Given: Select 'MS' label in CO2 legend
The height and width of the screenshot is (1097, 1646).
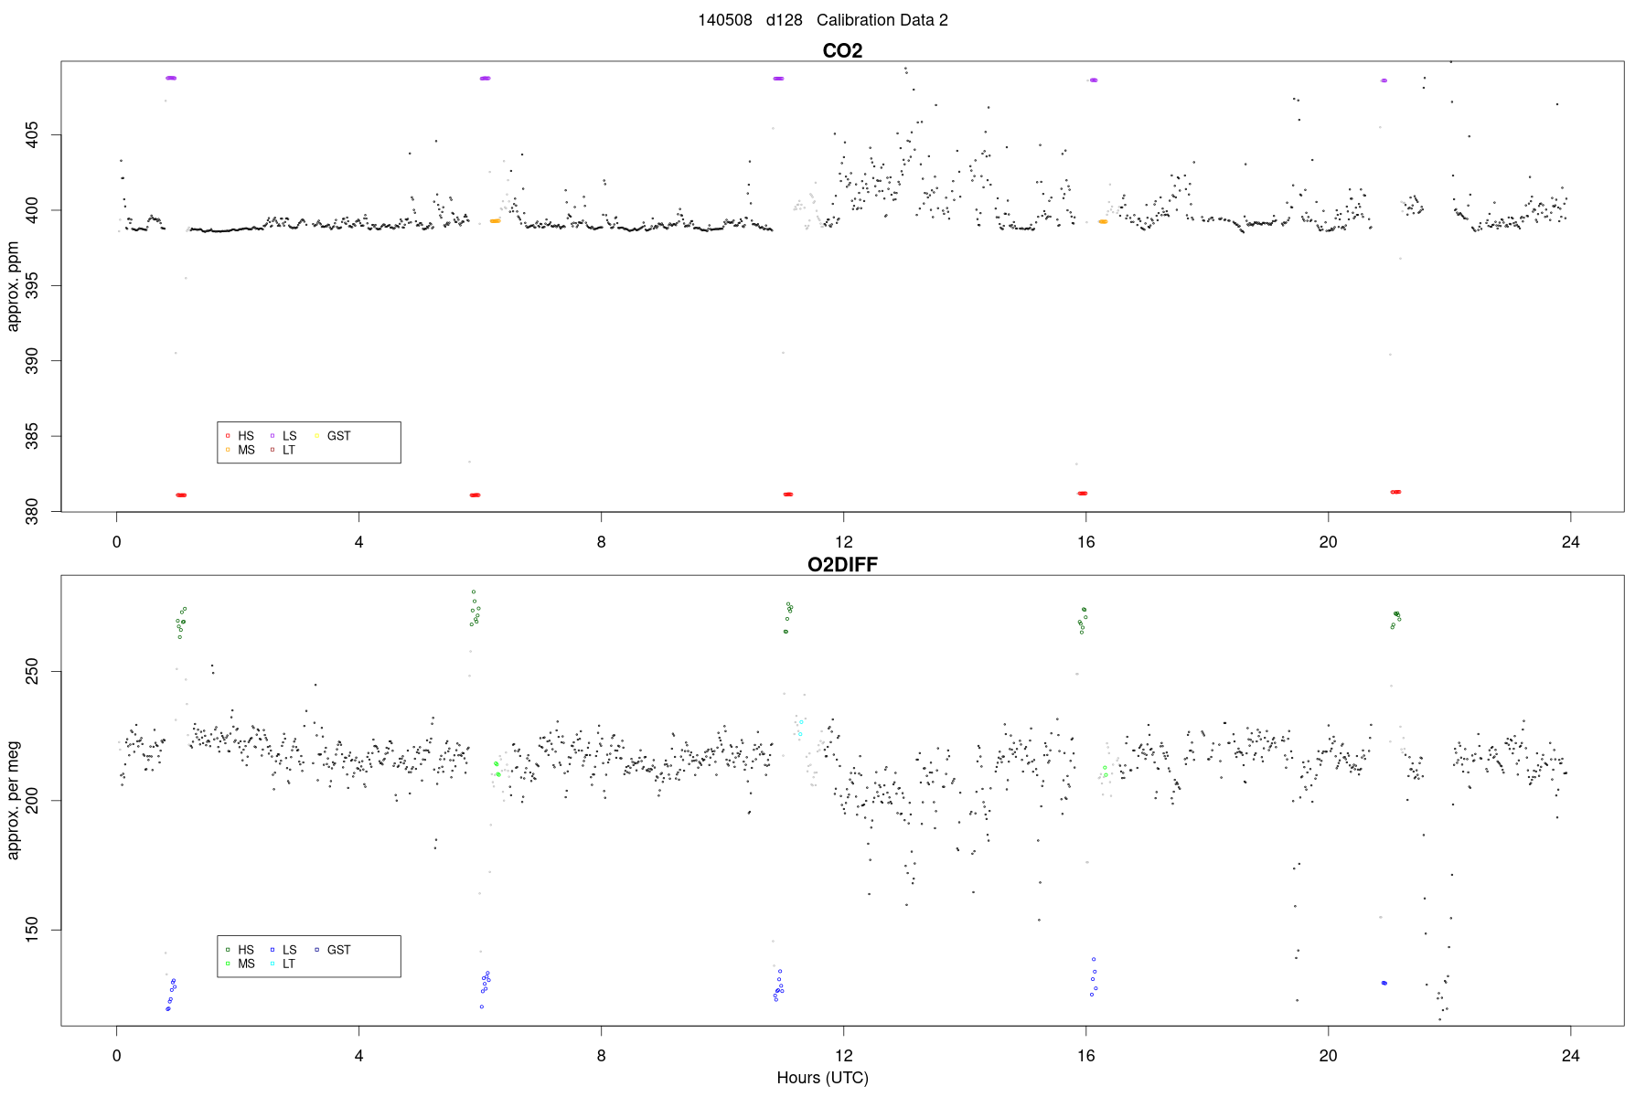Looking at the screenshot, I should tap(247, 450).
